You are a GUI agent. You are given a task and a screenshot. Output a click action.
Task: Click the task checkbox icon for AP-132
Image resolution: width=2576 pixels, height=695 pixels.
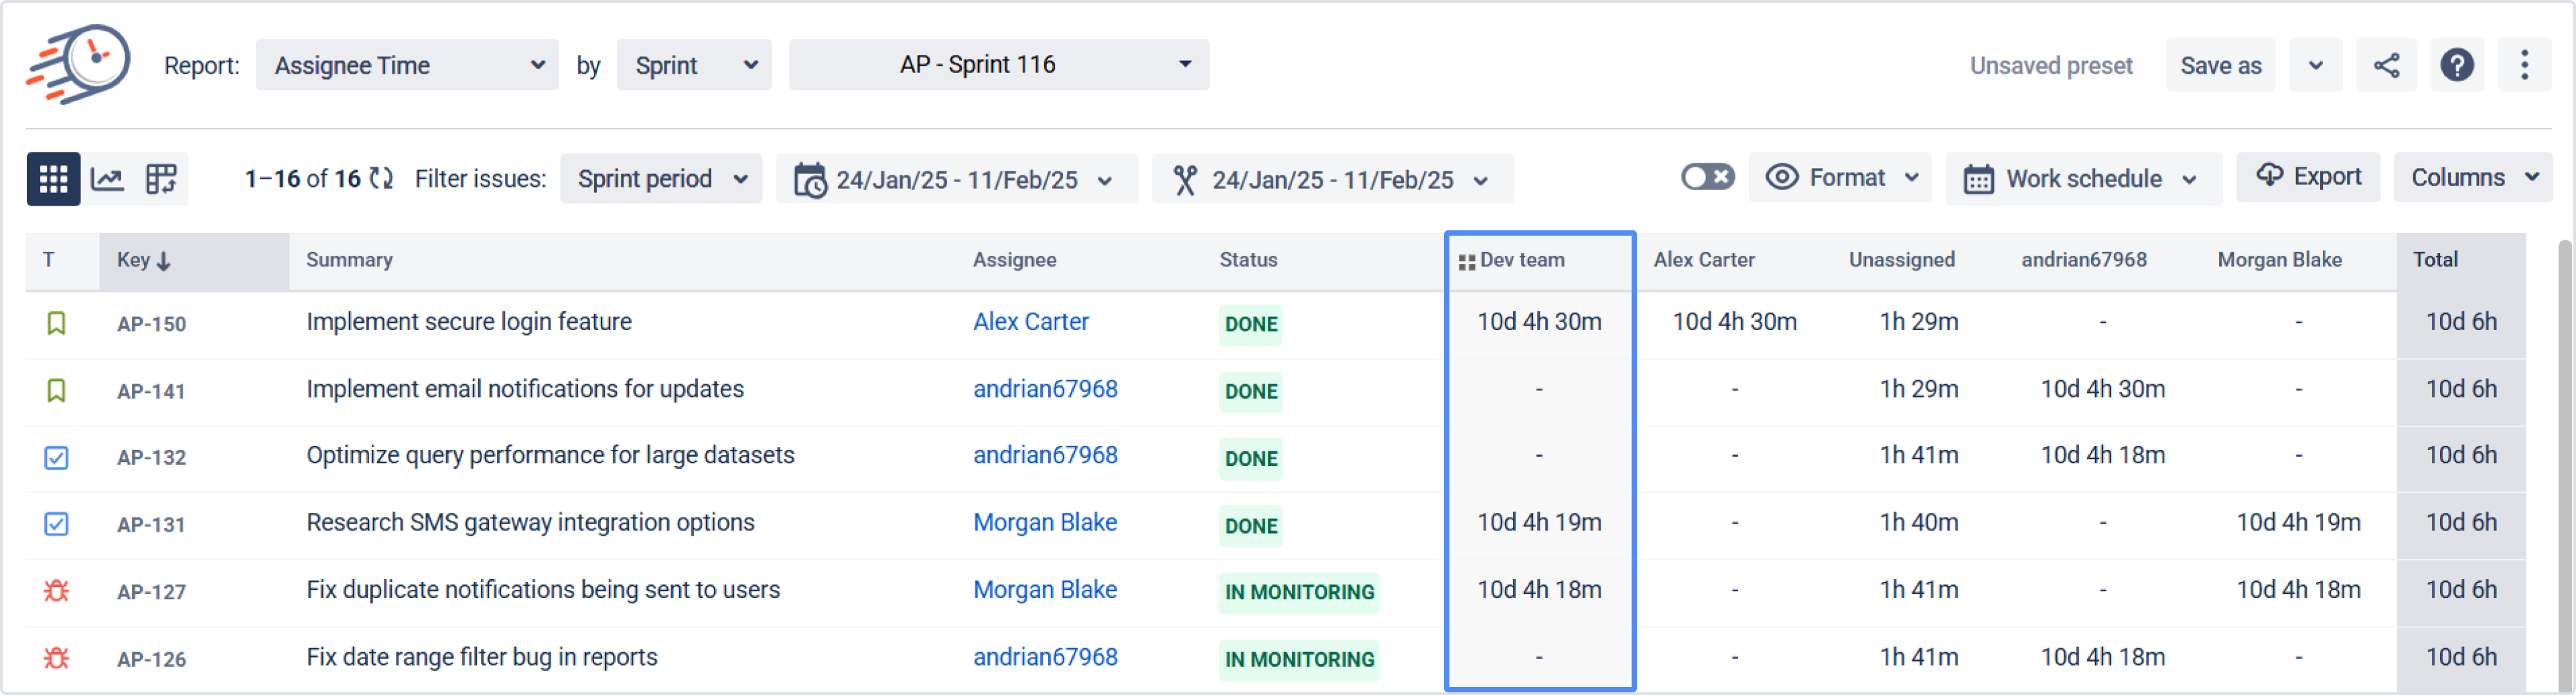pyautogui.click(x=56, y=457)
